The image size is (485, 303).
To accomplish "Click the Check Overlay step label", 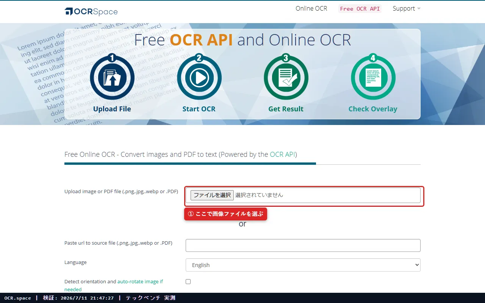I will coord(373,109).
